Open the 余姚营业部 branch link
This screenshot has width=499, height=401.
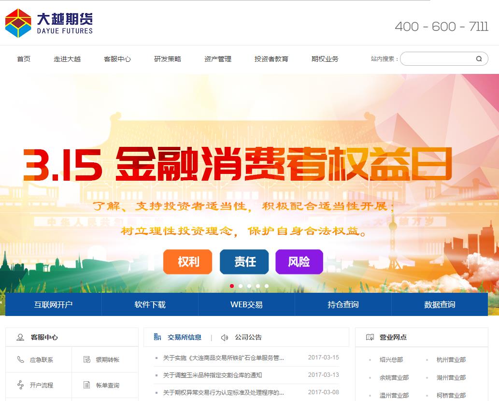pos(394,377)
